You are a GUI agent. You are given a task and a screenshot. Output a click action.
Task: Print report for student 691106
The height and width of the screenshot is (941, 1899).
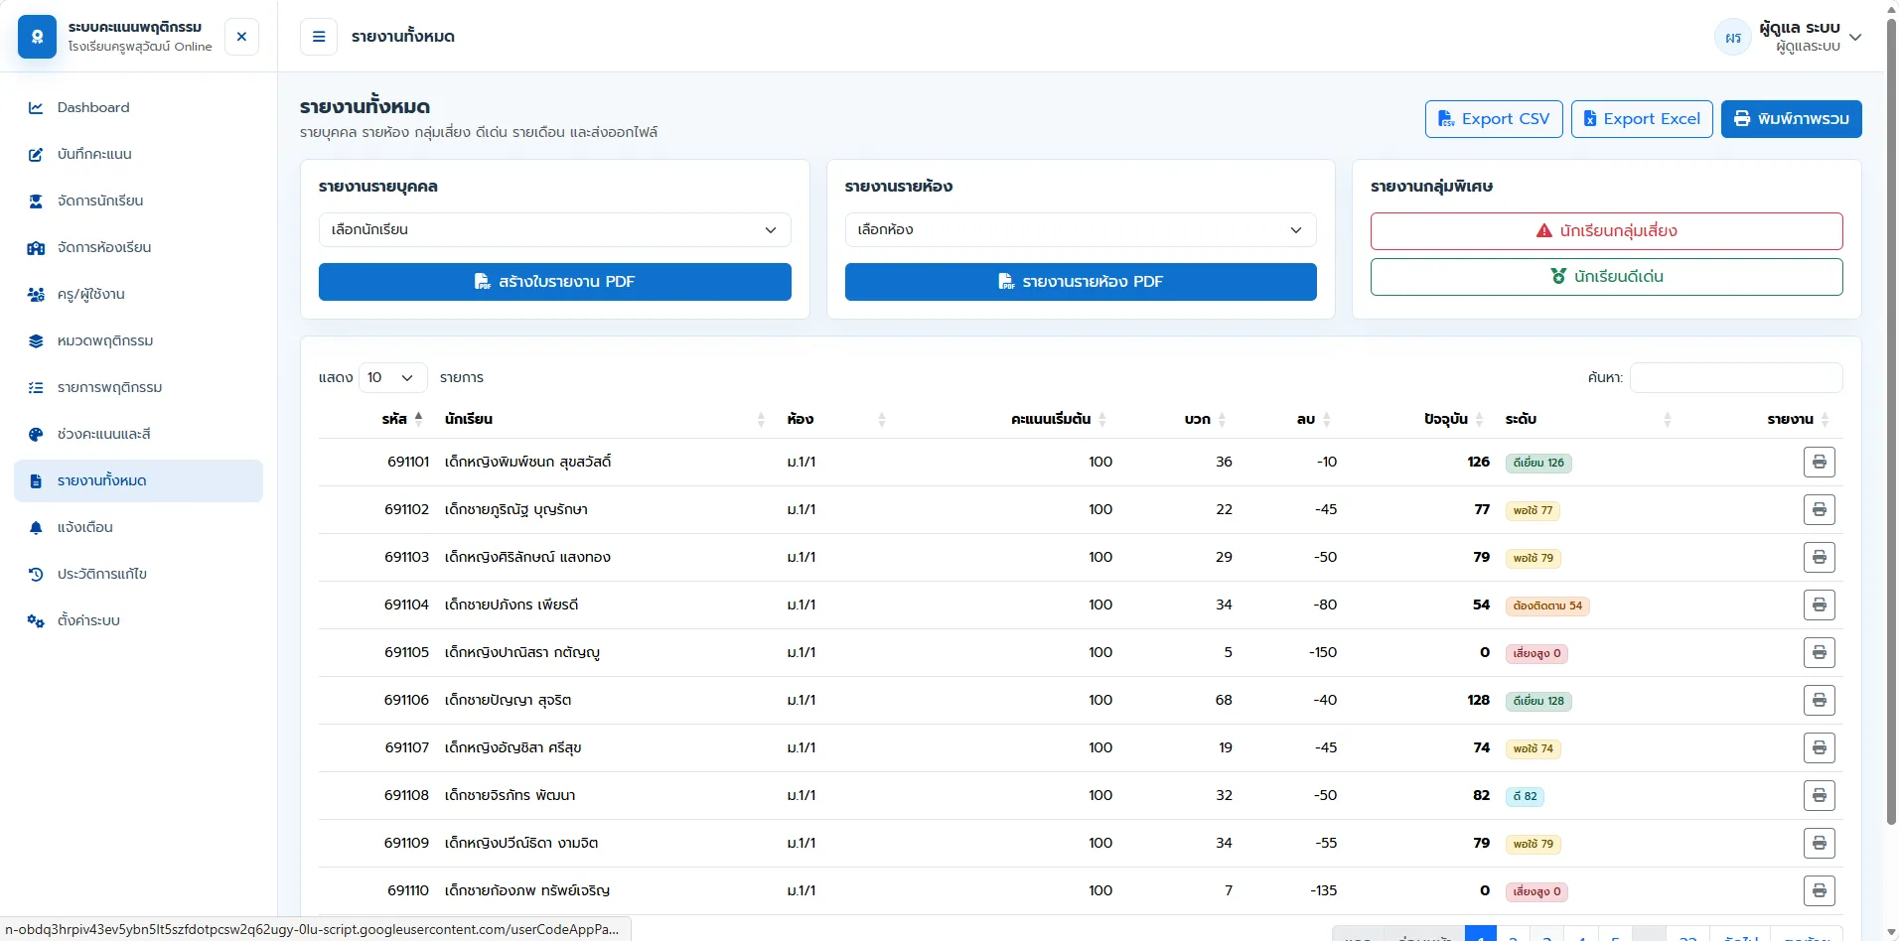1819,700
